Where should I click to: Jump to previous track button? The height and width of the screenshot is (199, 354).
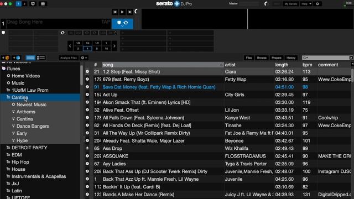tap(115, 12)
